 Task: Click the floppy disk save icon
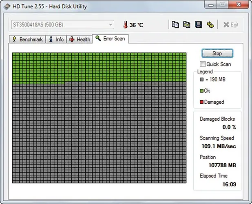point(198,25)
